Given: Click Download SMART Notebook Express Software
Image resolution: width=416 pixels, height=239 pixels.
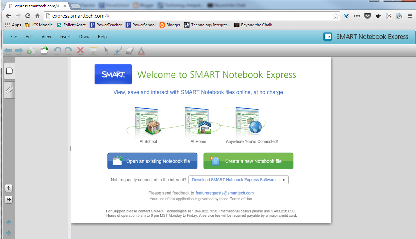Looking at the screenshot, I should coord(238,180).
